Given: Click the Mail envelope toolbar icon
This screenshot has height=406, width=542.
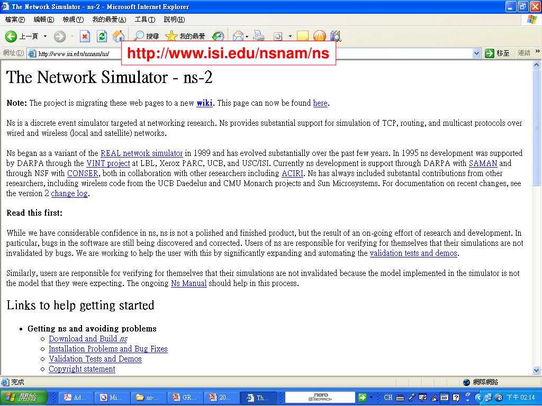Looking at the screenshot, I should (x=238, y=36).
